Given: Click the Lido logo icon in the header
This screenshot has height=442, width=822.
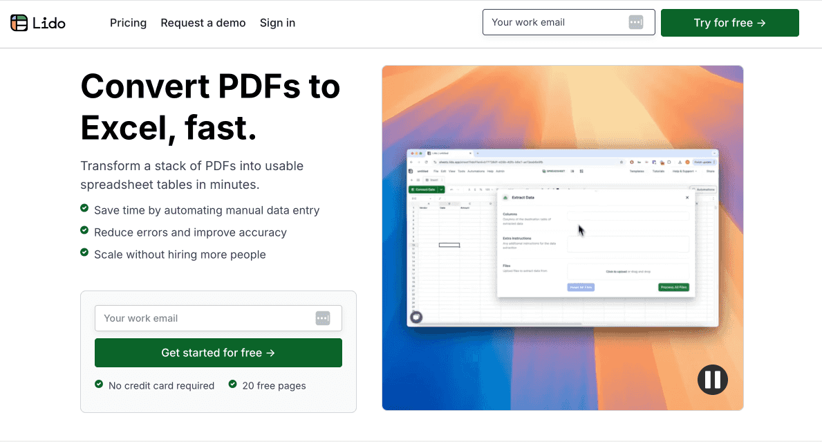Looking at the screenshot, I should point(19,22).
